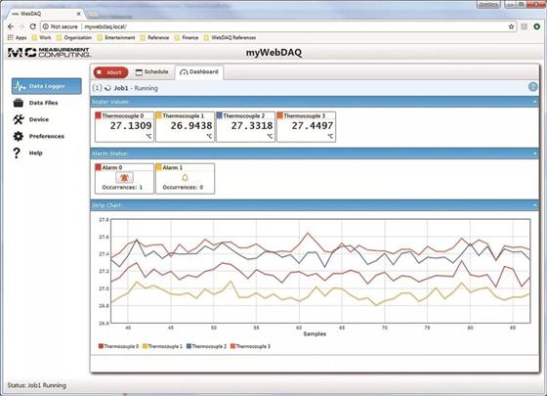
Task: Open the Help question mark icon
Action: point(17,153)
